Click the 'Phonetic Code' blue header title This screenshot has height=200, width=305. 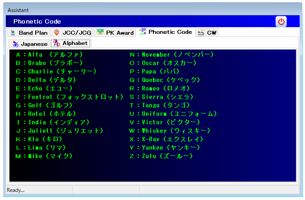click(x=37, y=22)
